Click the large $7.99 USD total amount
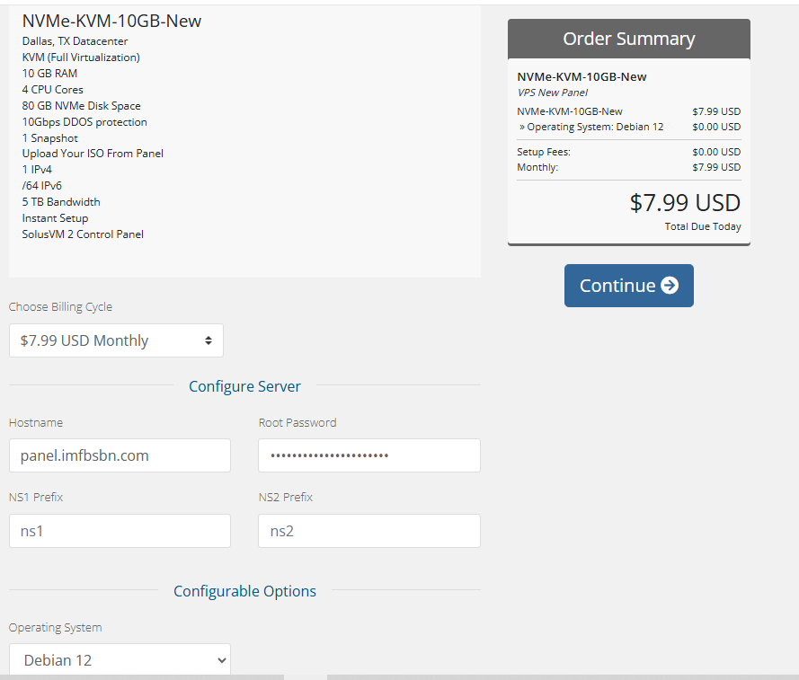 click(685, 203)
